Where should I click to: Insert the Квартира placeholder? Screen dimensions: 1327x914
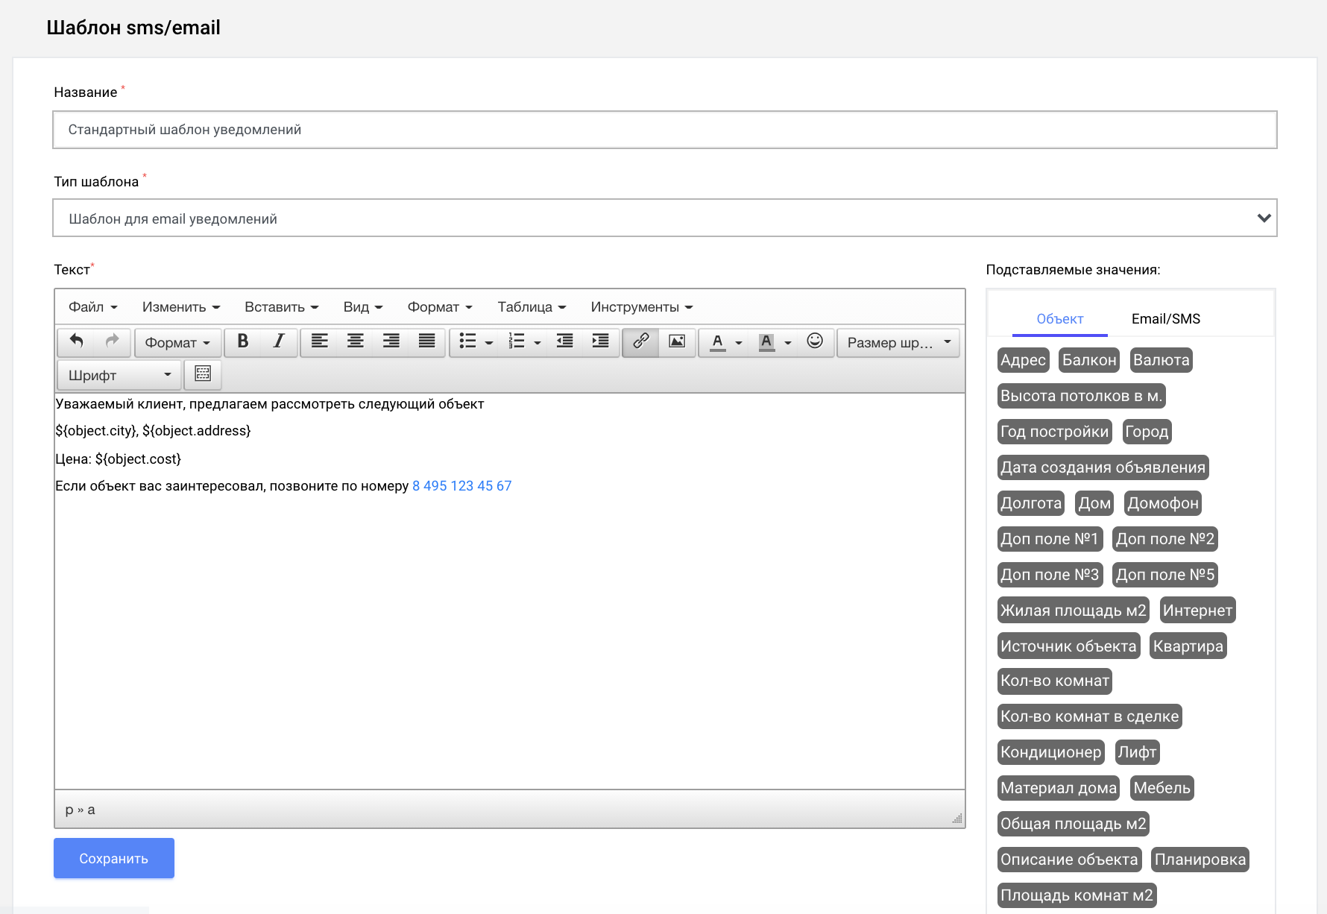(1188, 646)
